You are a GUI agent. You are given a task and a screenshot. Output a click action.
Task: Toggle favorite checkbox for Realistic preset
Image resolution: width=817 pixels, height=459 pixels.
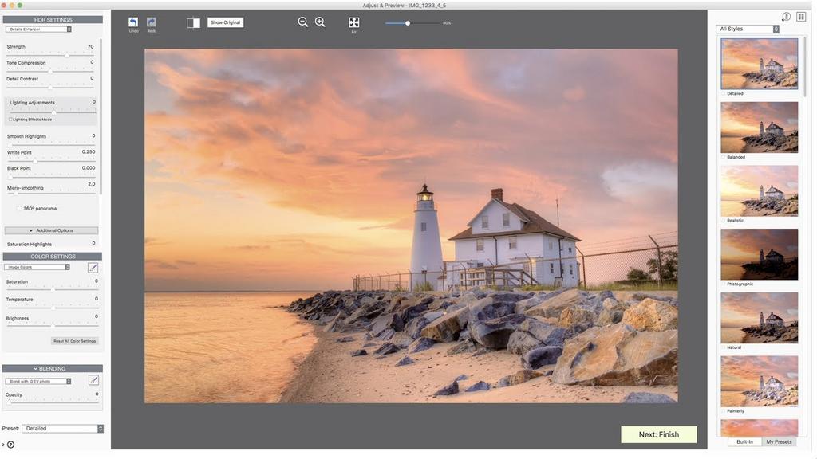click(x=724, y=221)
